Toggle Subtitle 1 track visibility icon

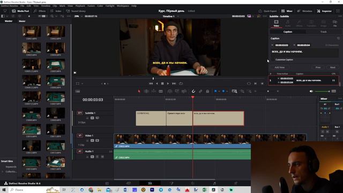point(98,118)
